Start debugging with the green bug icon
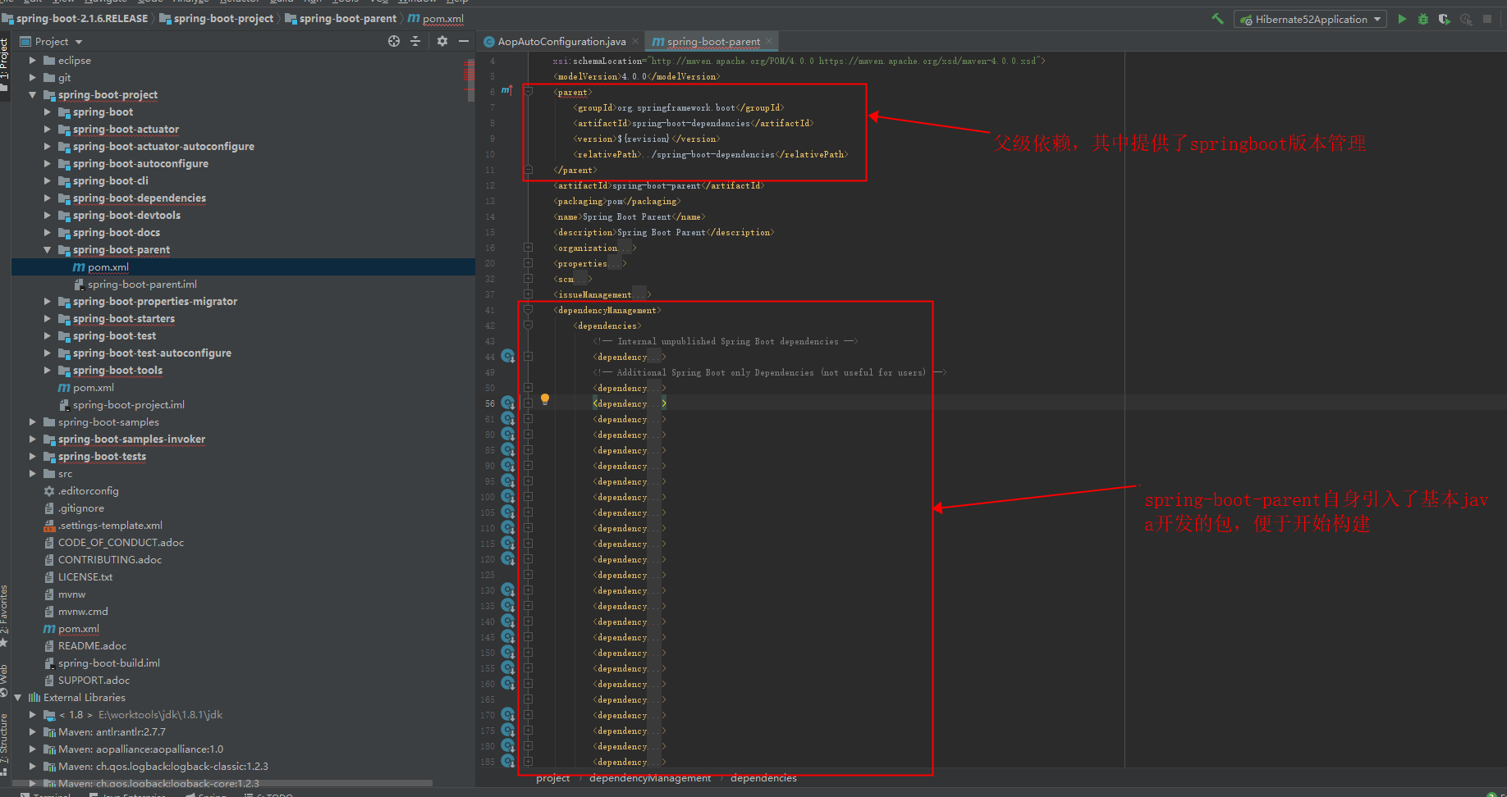This screenshot has width=1507, height=797. tap(1423, 19)
